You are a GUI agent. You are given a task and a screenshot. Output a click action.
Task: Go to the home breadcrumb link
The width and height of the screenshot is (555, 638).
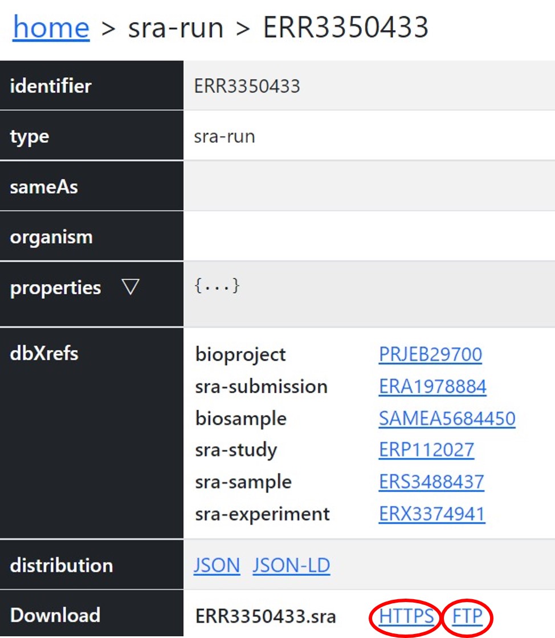pyautogui.click(x=51, y=27)
